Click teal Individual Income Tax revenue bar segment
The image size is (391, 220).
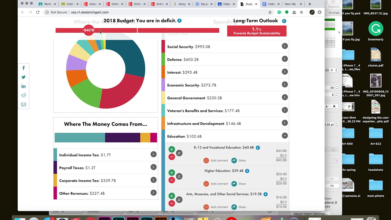80,137
